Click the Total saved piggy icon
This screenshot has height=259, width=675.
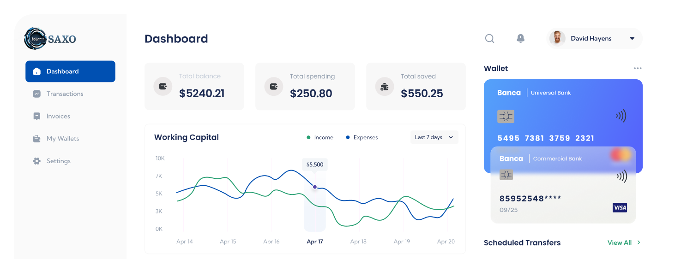[384, 86]
